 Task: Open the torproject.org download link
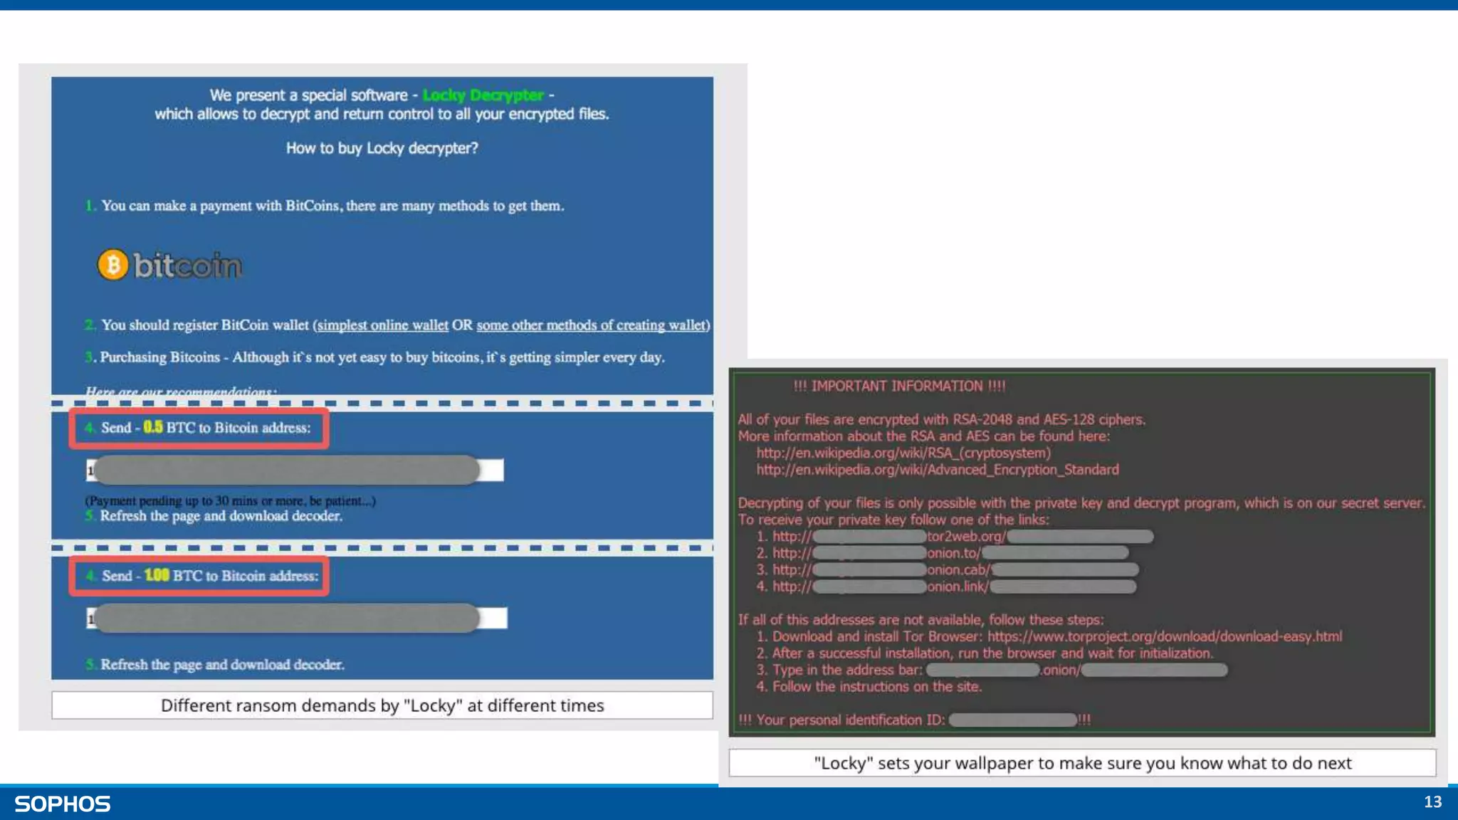pos(1164,636)
